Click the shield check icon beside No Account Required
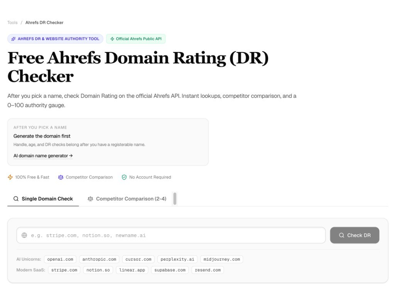 tap(124, 177)
